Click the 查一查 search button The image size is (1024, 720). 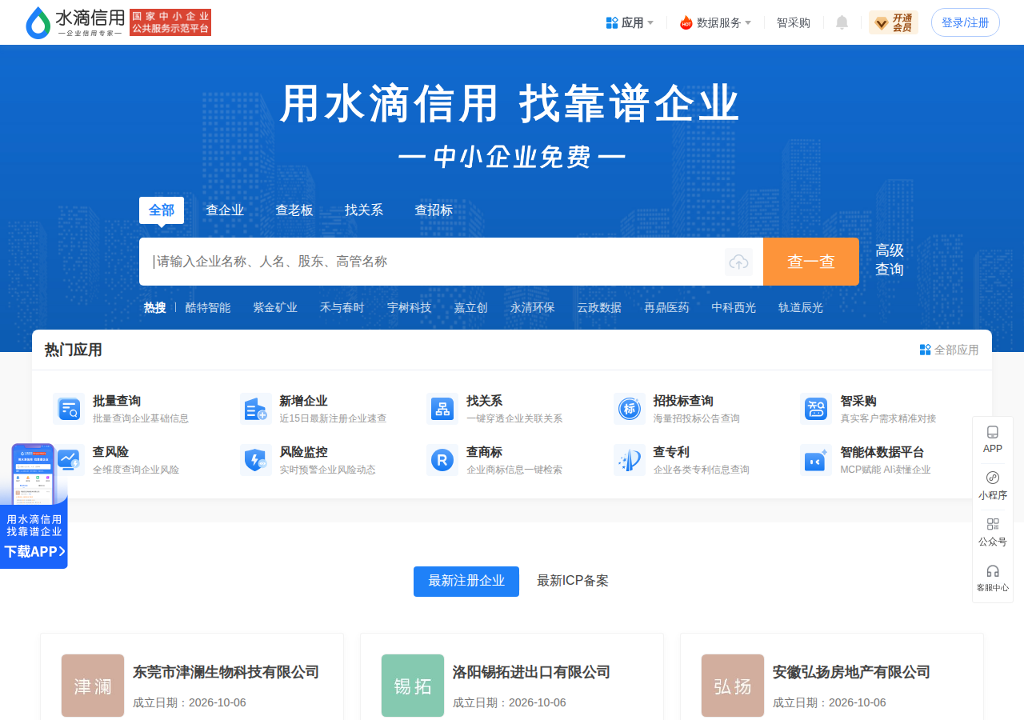tap(811, 262)
